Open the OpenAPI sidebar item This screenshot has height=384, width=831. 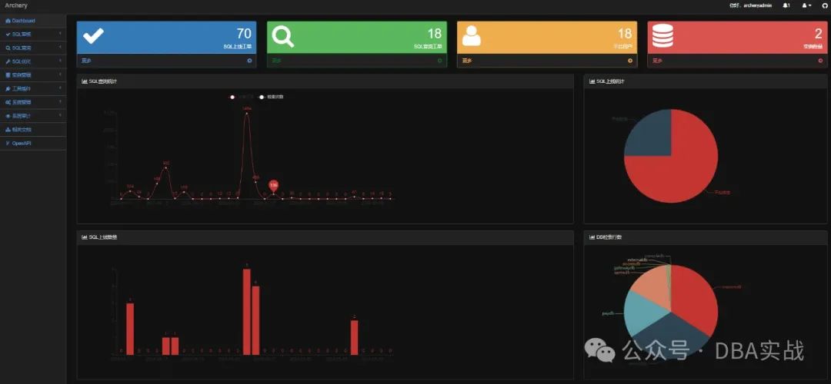[33, 144]
